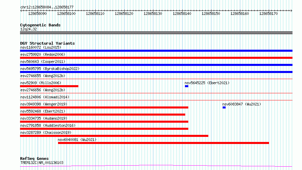Click the nsv1160072 (Lou2015) variant label

point(41,47)
